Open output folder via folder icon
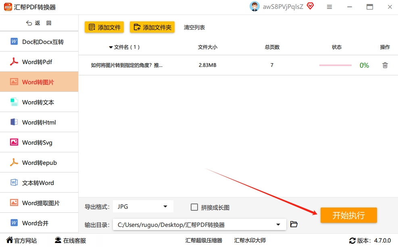The image size is (398, 247). pos(294,224)
